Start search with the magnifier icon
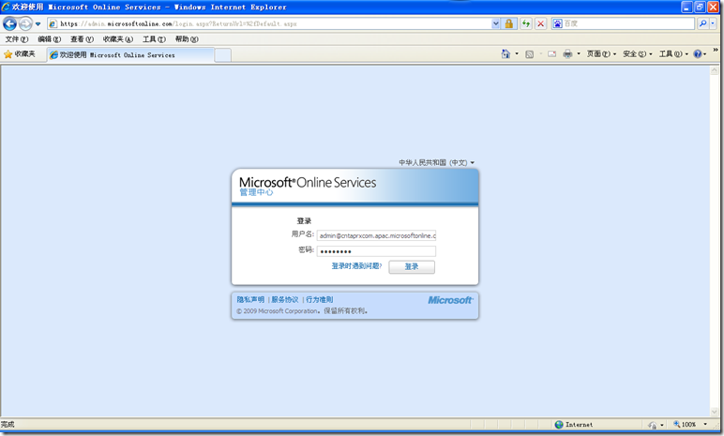The image size is (724, 436). click(x=702, y=23)
